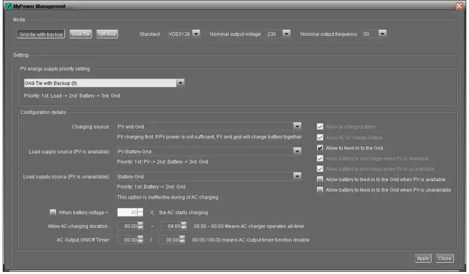The height and width of the screenshot is (274, 469).
Task: Click 'AC Output timer function disable' note
Action: [x=250, y=240]
